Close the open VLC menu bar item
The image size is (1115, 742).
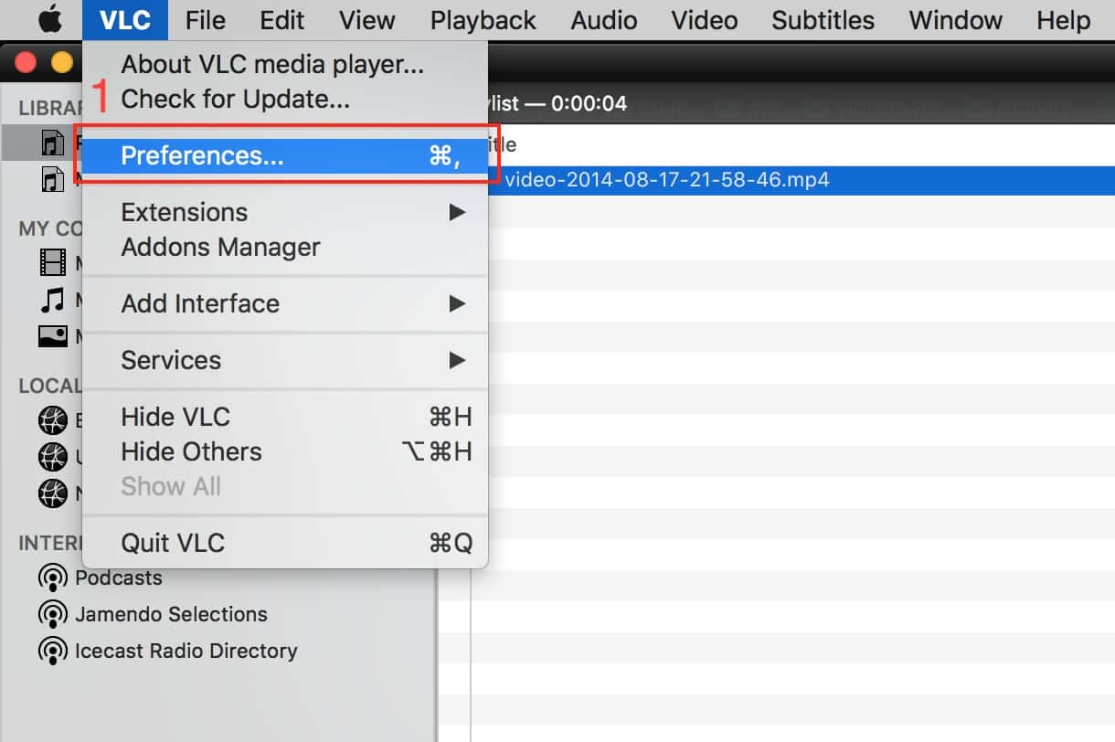coord(125,19)
